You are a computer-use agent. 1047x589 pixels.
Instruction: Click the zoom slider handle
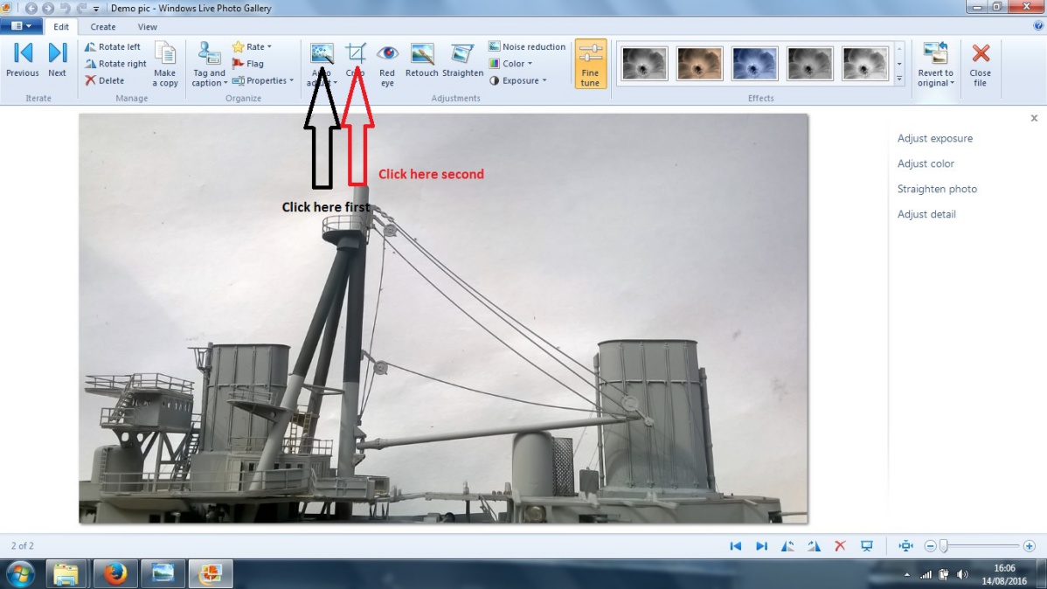[944, 545]
